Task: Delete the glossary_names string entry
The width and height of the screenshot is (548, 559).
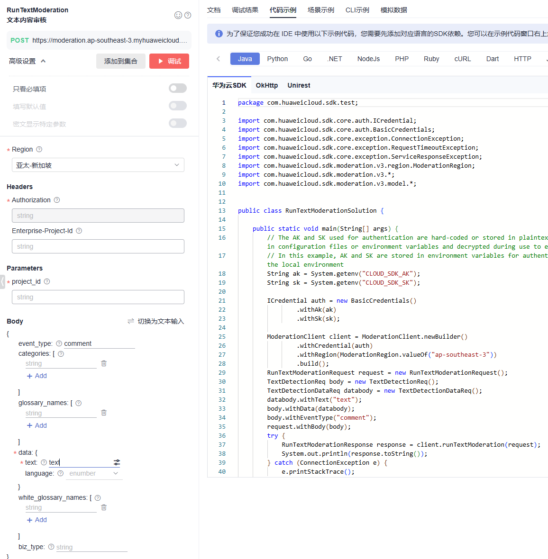Action: click(x=104, y=413)
